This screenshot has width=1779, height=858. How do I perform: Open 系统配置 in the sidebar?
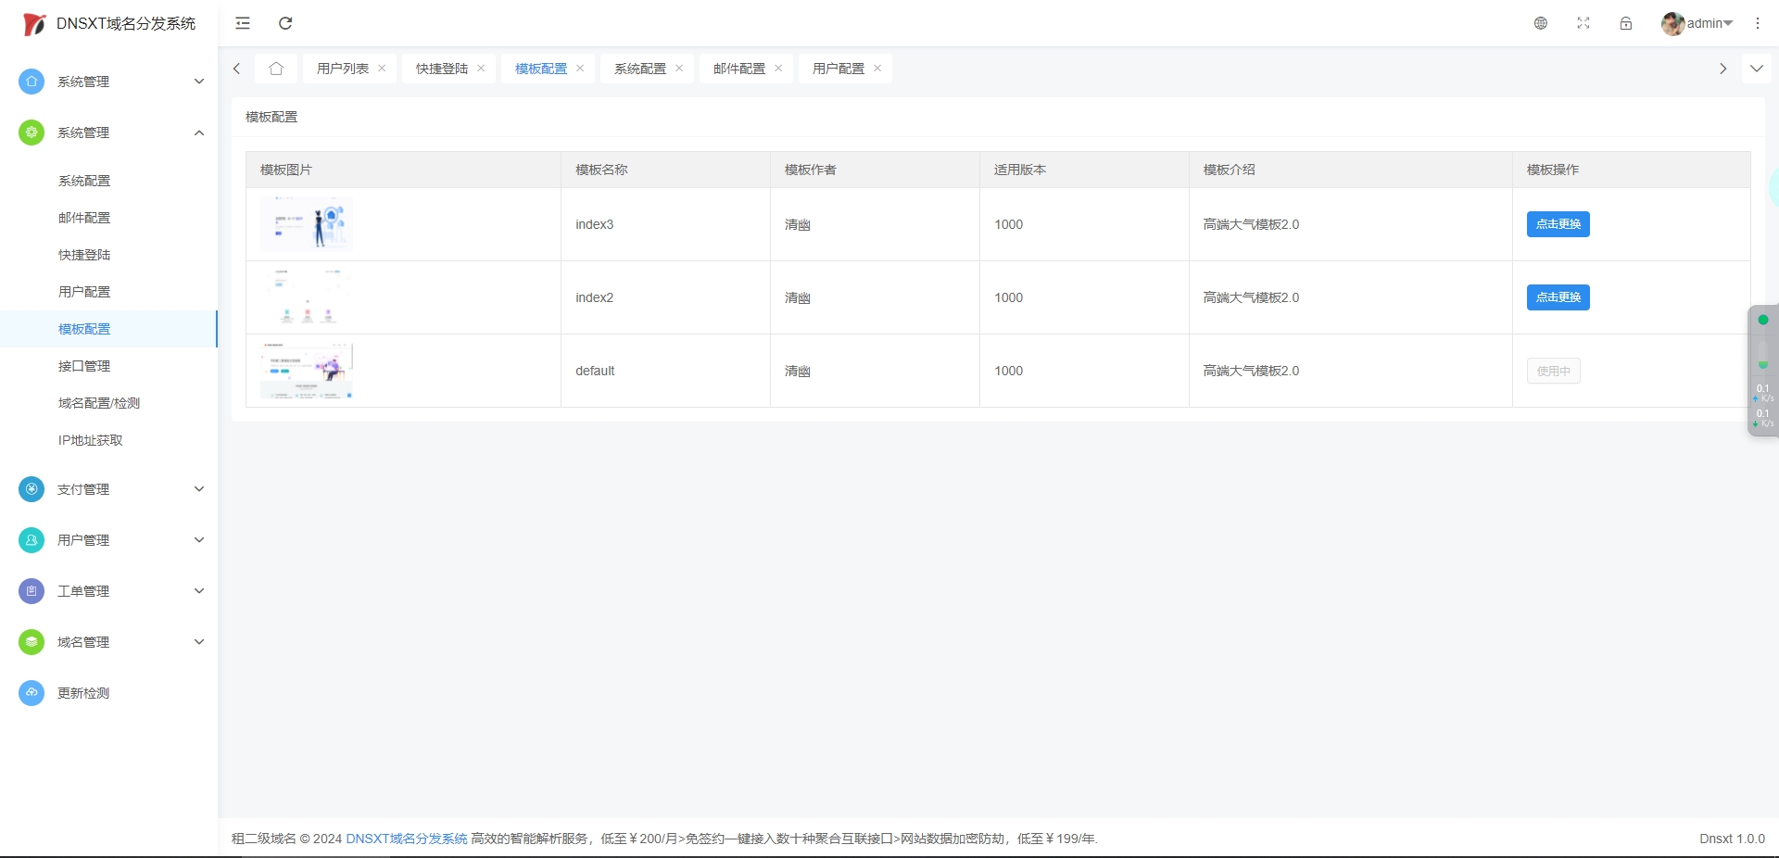coord(108,181)
